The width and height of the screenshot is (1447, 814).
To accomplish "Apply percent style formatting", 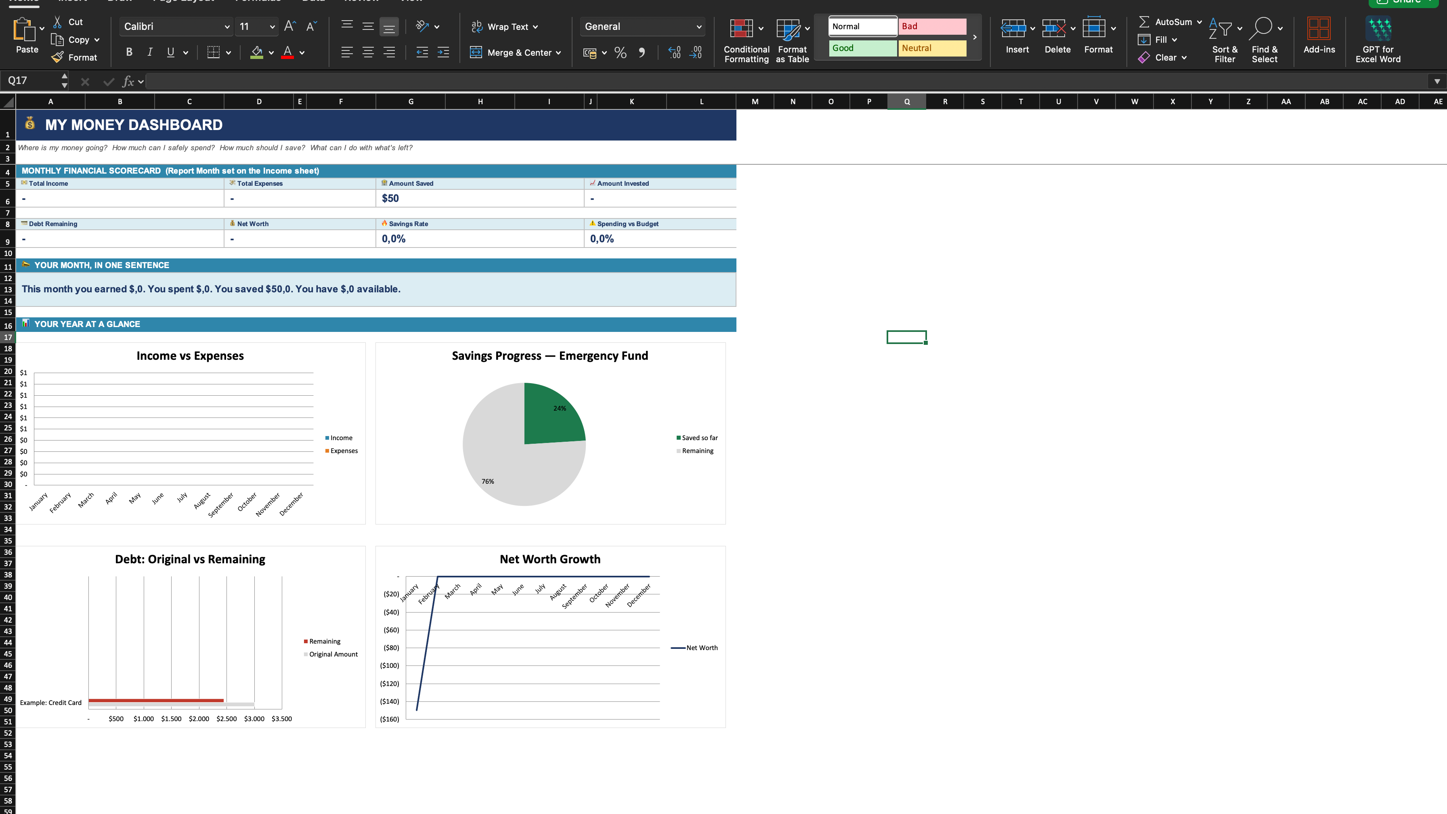I will pos(620,53).
